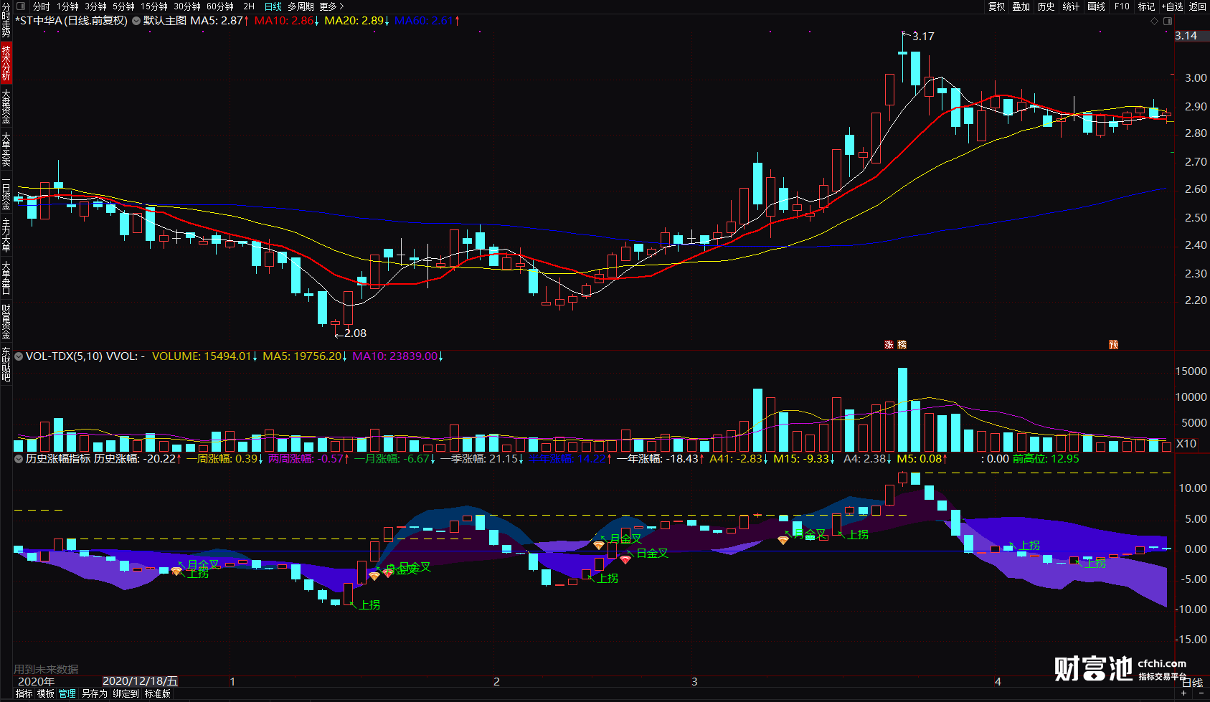Open the 统计 statistics button

[x=1071, y=6]
